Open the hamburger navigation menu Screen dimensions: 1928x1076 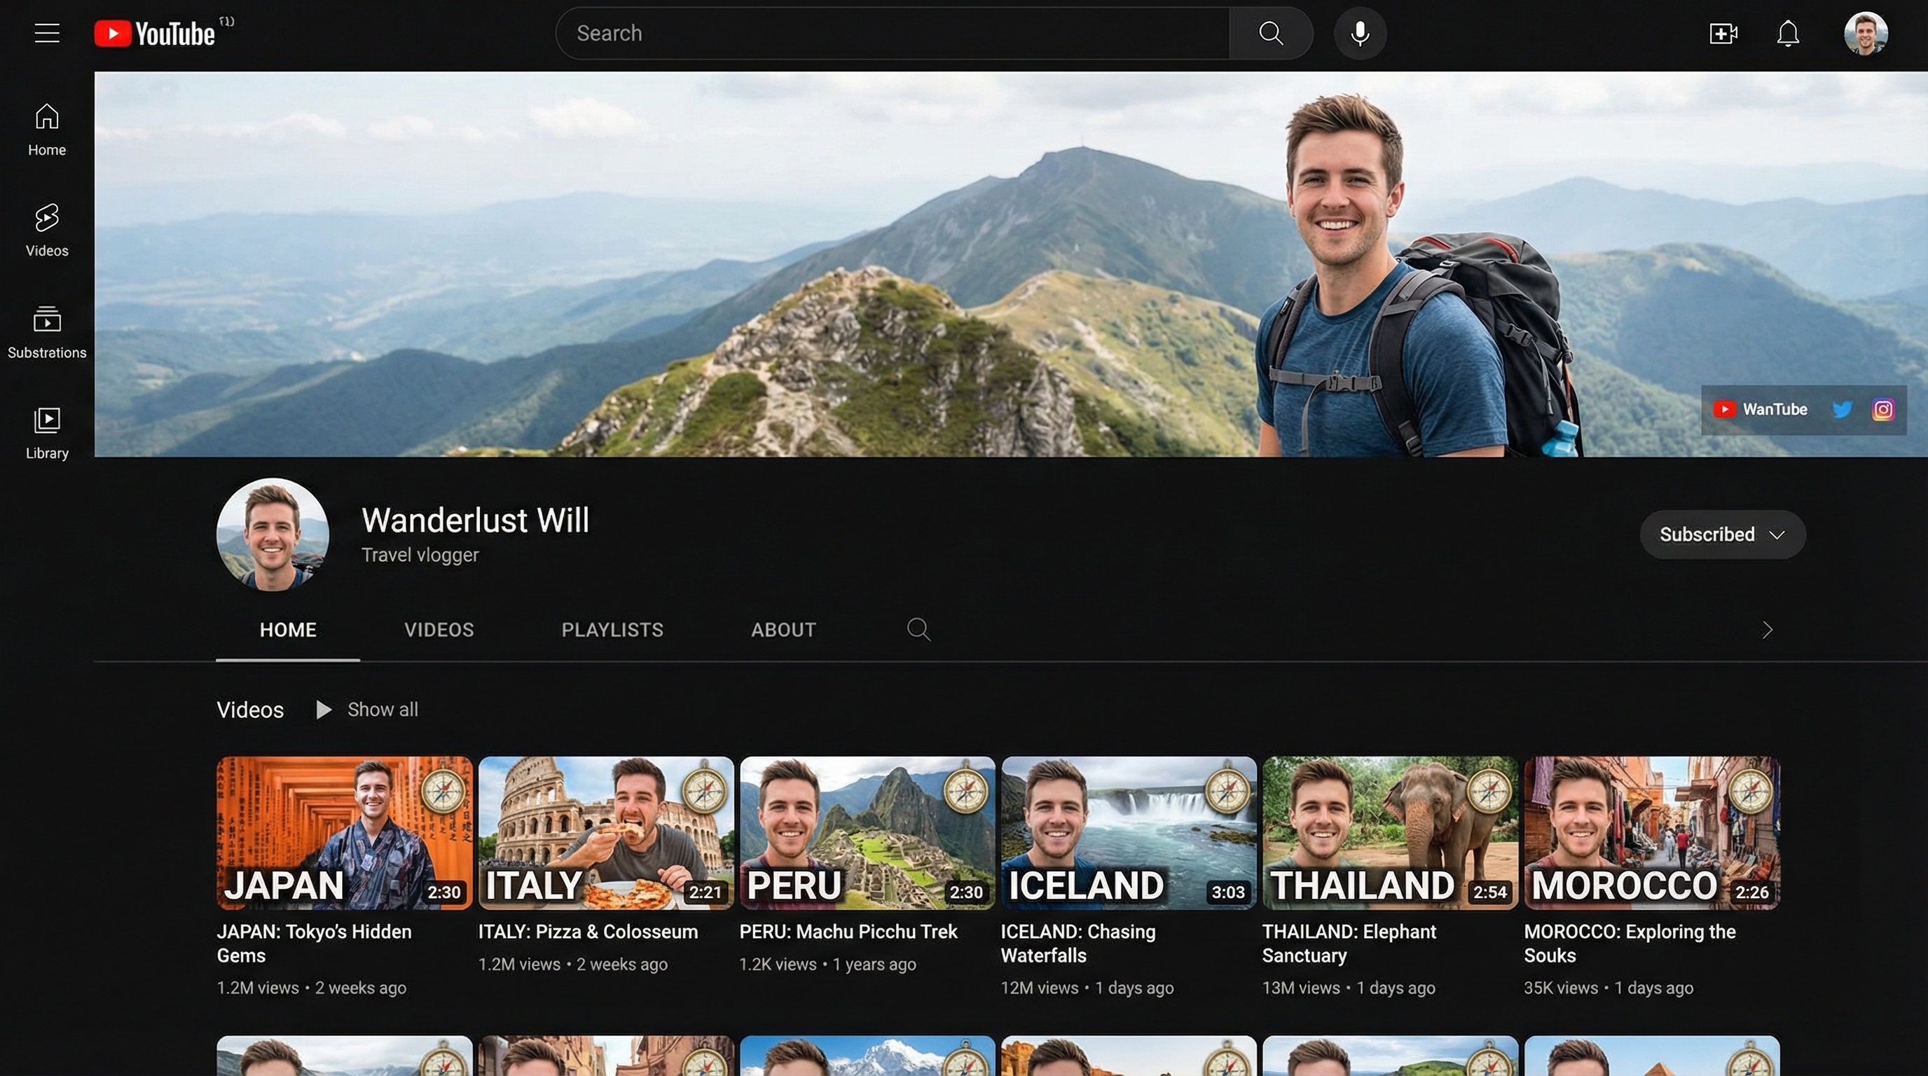tap(47, 32)
